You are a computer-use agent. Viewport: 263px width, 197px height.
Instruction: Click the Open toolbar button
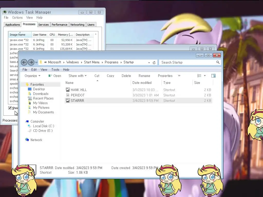point(55,76)
